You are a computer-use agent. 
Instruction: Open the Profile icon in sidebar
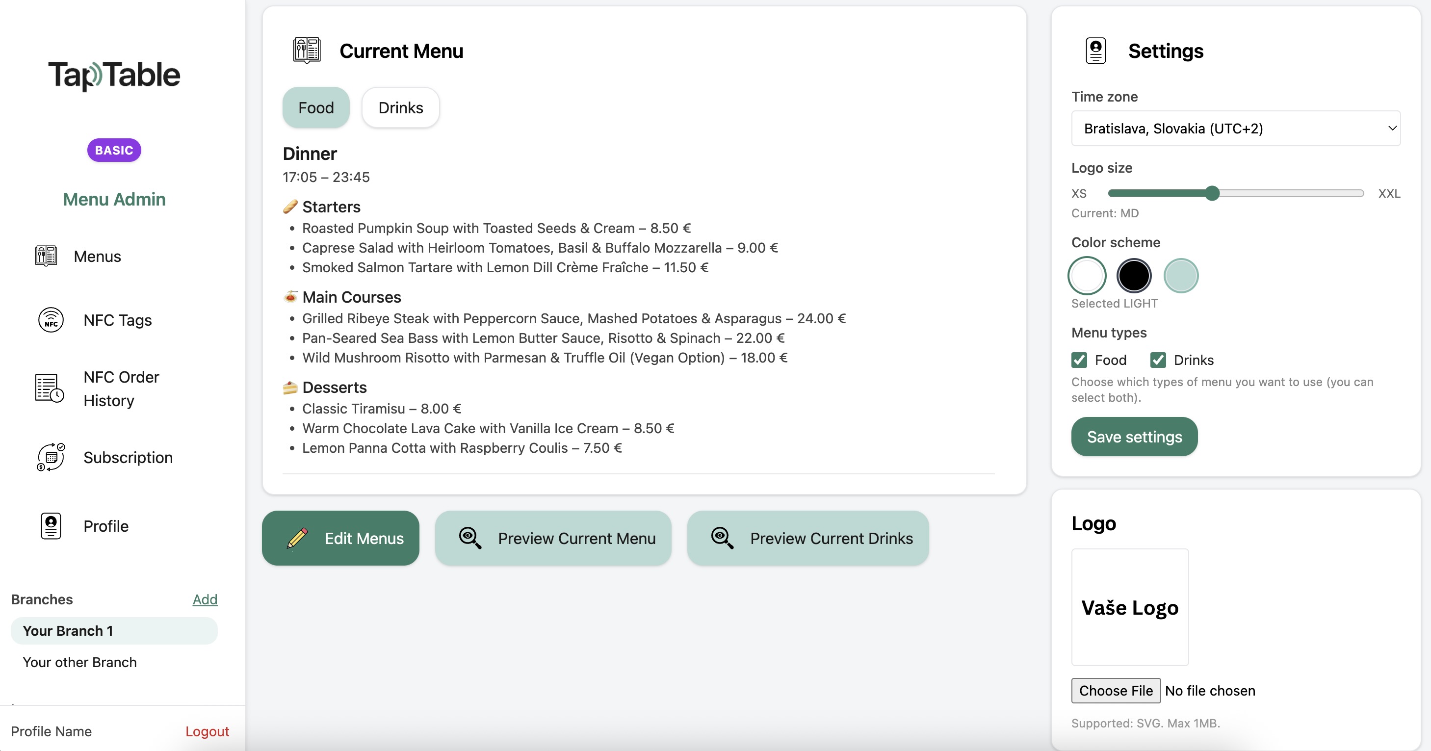click(x=51, y=525)
